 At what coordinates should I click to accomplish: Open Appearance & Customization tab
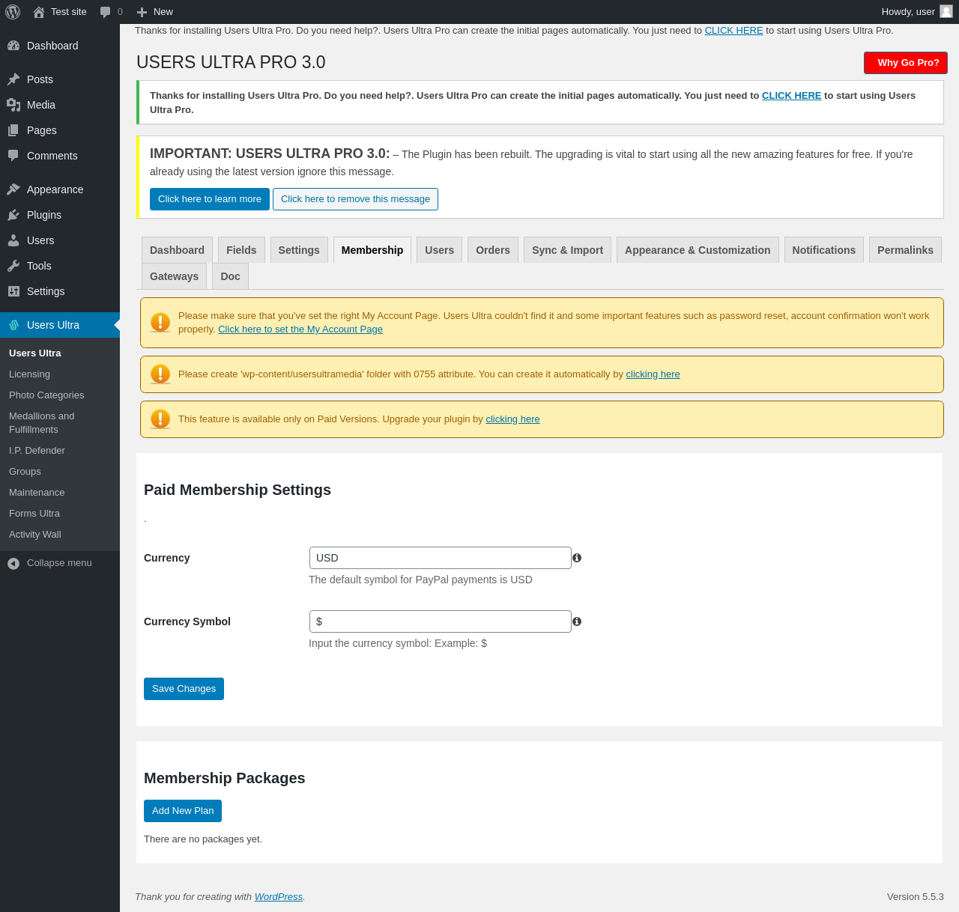(698, 250)
